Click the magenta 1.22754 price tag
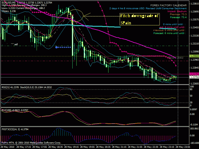199x149 pixels. 194,74
